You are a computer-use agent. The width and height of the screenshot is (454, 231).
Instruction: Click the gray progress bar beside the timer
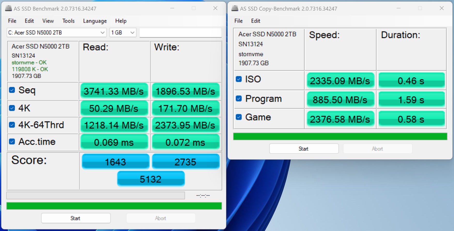click(96, 195)
